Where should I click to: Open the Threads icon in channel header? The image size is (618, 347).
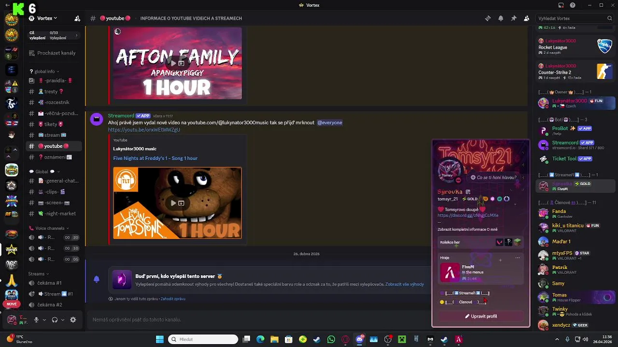(x=488, y=18)
